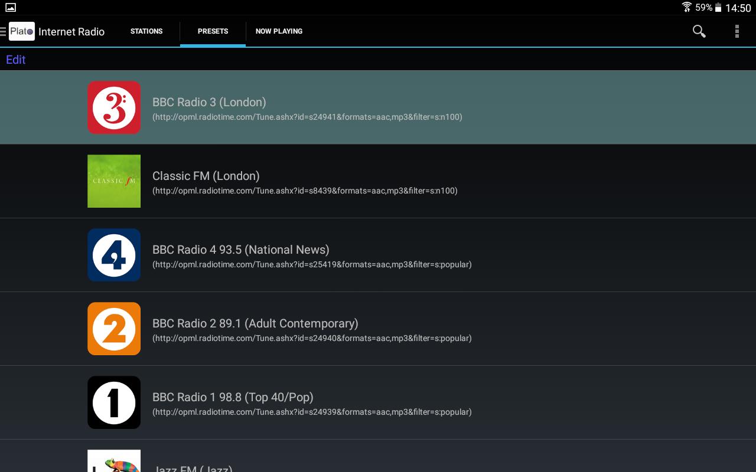This screenshot has width=756, height=472.
Task: Go to the Now Playing tab
Action: tap(279, 31)
